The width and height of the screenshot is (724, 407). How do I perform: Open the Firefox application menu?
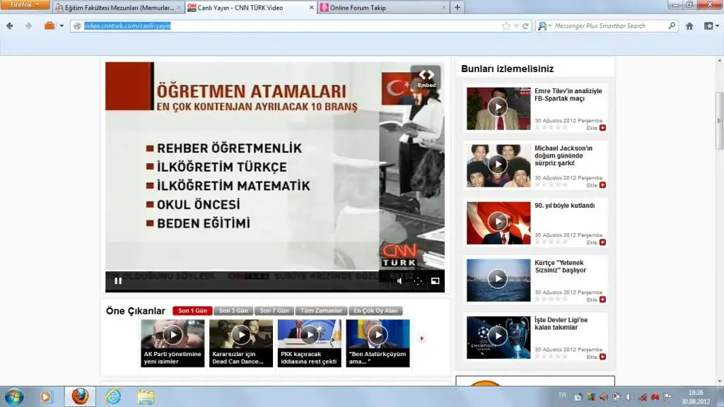coord(25,5)
